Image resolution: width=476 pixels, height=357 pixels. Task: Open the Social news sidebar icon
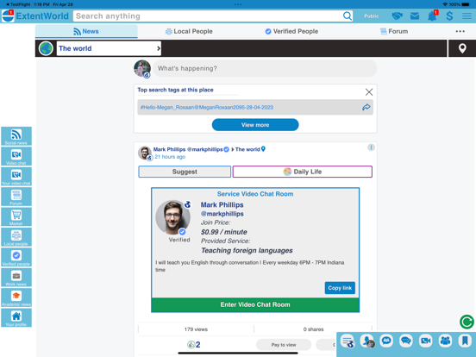tap(16, 136)
